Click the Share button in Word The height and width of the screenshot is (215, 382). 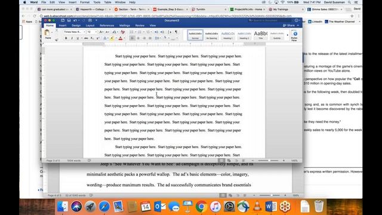click(x=289, y=25)
